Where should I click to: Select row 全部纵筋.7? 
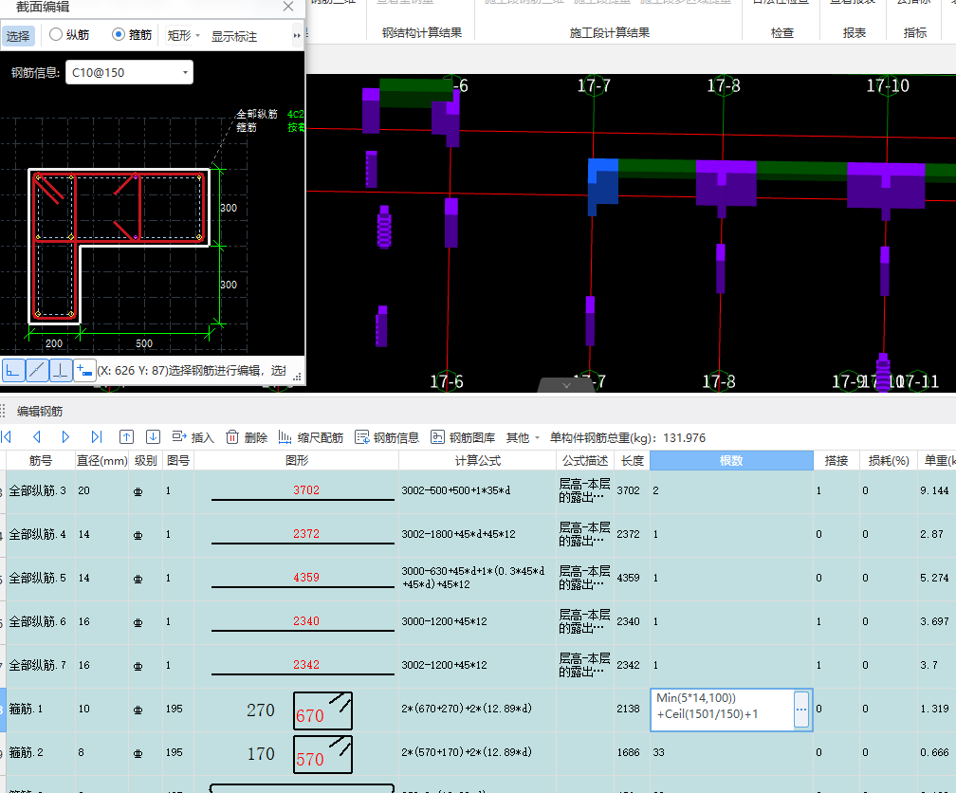tap(37, 665)
